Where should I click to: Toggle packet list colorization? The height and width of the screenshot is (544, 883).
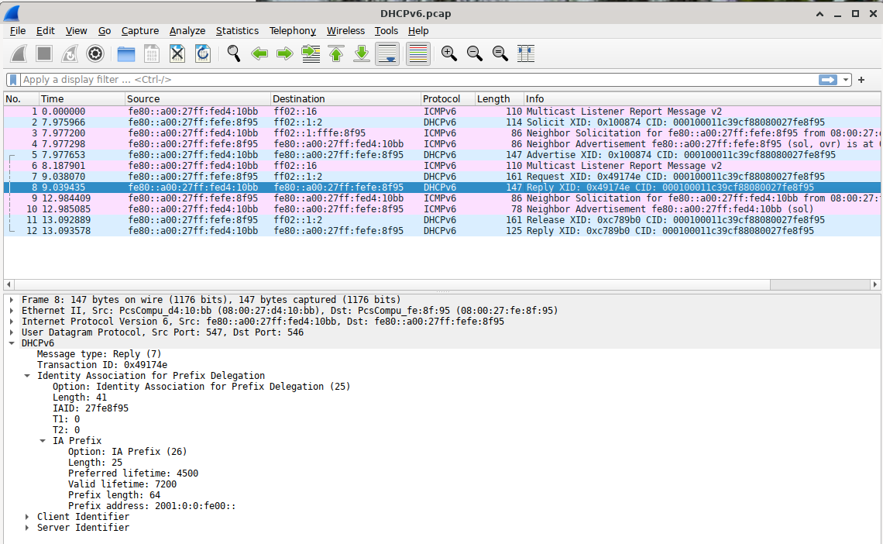(x=417, y=53)
